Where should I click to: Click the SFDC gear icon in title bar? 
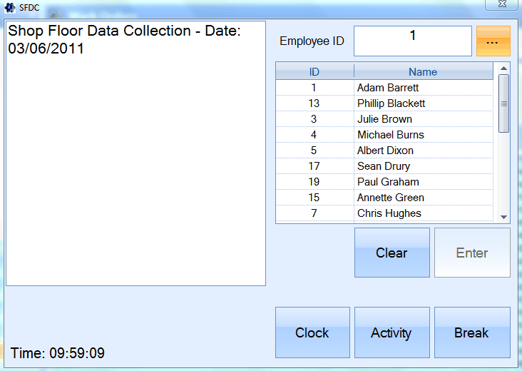click(10, 7)
